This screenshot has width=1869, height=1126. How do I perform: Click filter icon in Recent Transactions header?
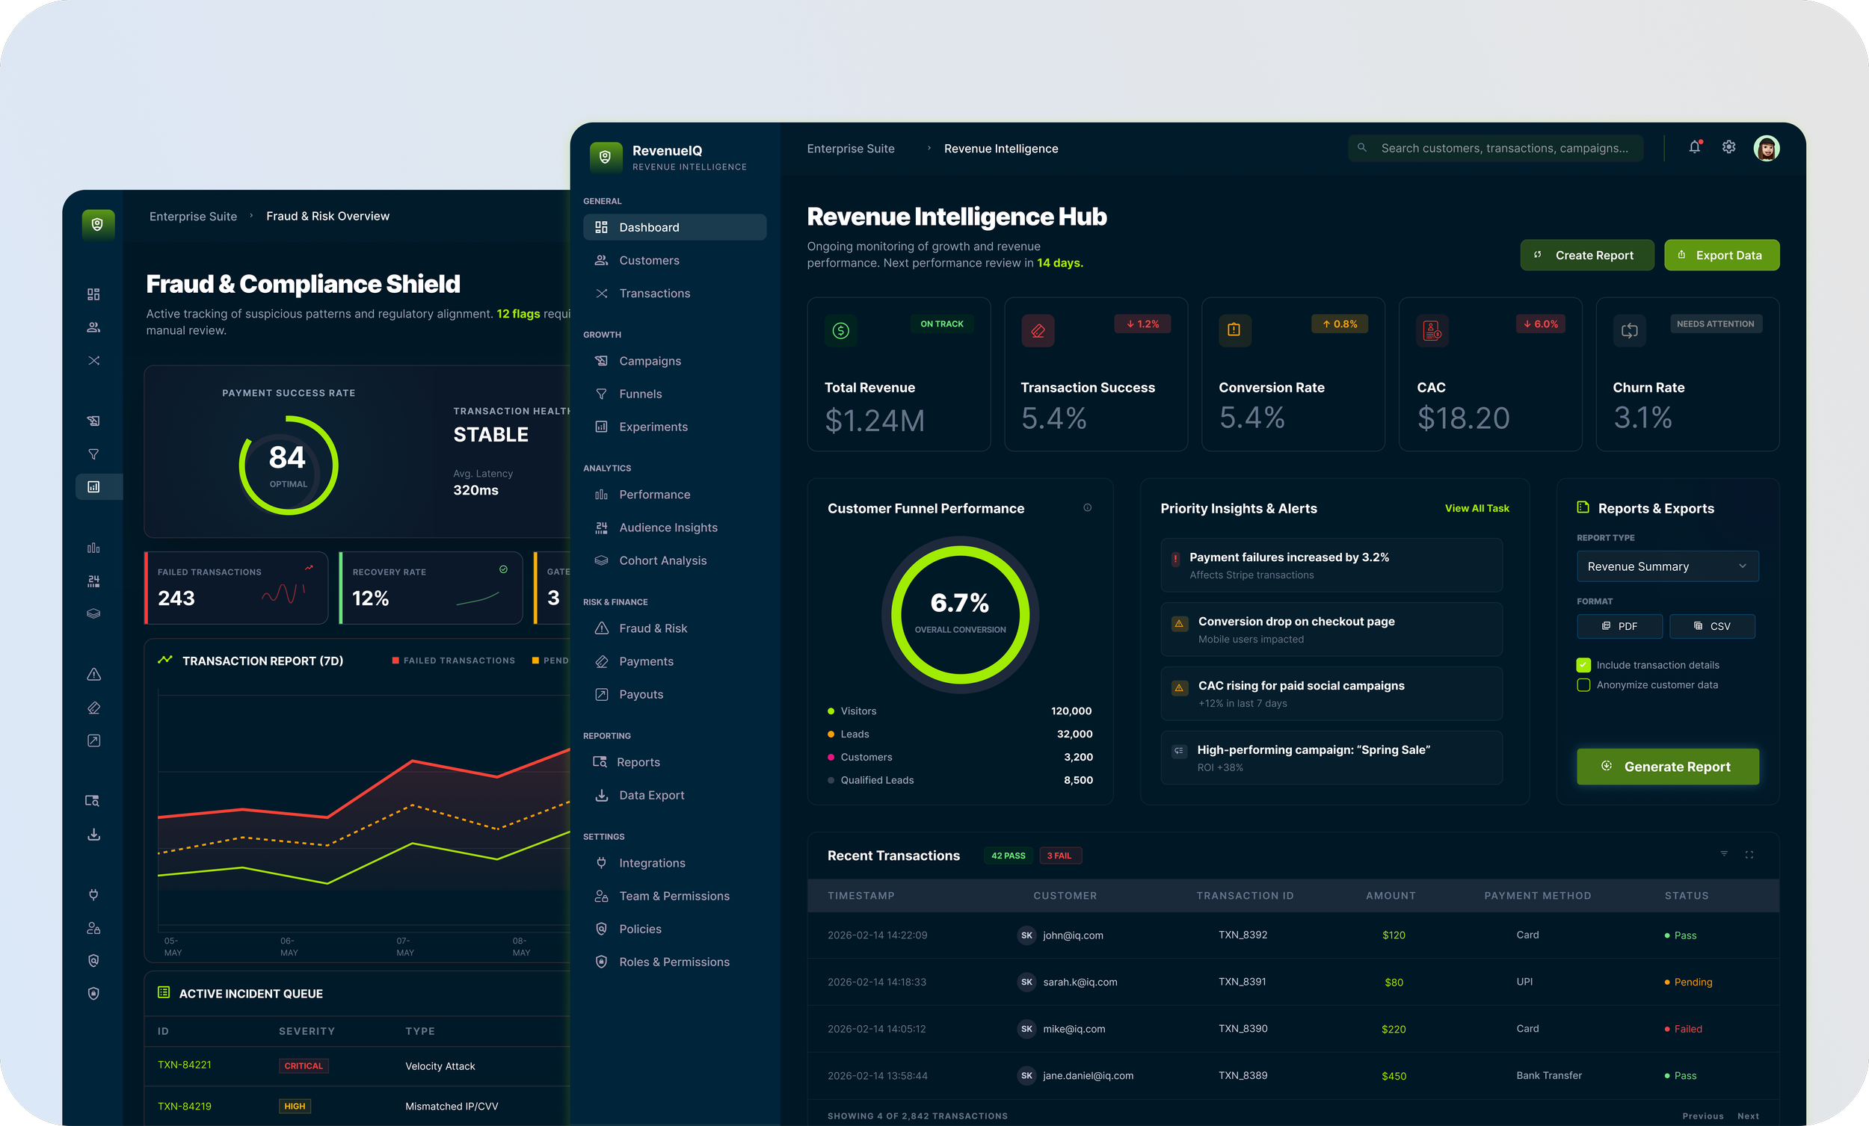point(1723,855)
